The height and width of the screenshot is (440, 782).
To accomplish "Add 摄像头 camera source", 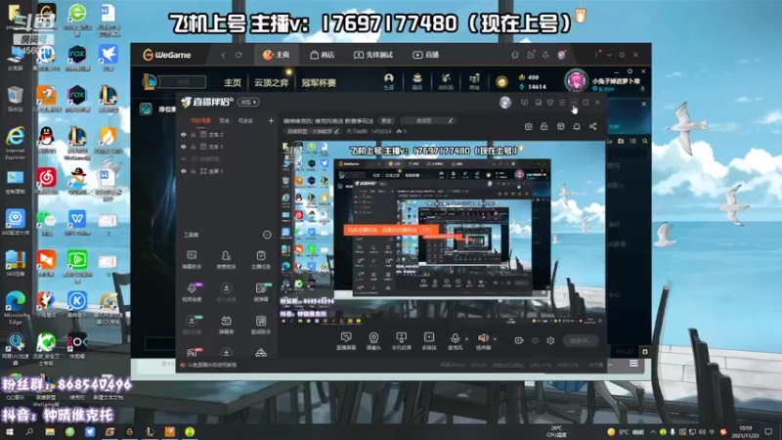I will pos(373,341).
